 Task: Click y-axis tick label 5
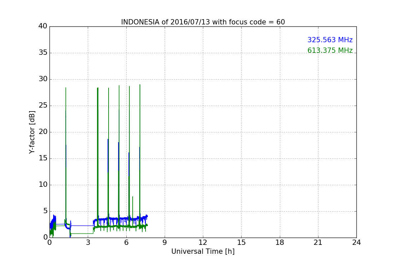tap(45, 211)
